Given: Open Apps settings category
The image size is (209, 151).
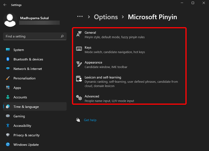Looking at the screenshot, I should pyautogui.click(x=17, y=88).
